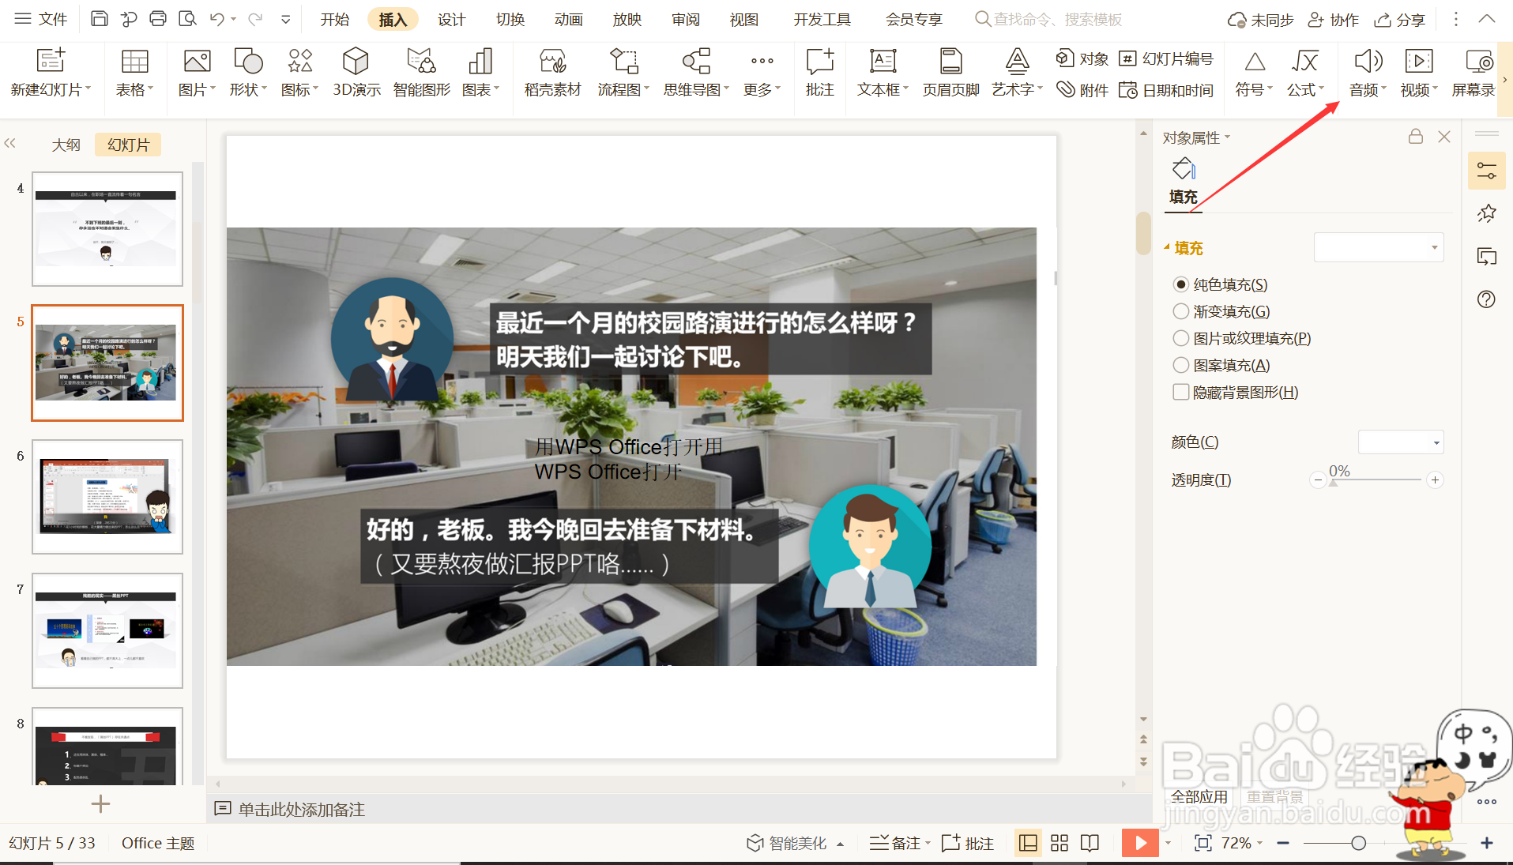This screenshot has height=865, width=1513.
Task: Open the Icons (图标) library
Action: click(299, 73)
